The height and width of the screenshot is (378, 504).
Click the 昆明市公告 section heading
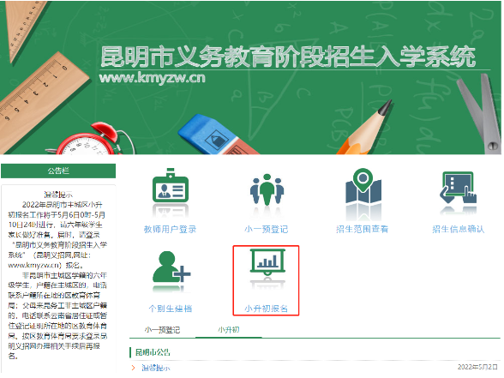pyautogui.click(x=153, y=352)
